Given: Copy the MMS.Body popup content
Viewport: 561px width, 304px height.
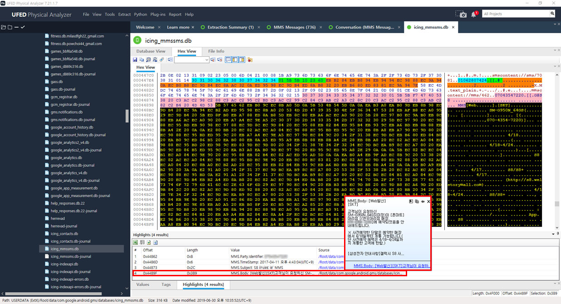Looking at the screenshot, I should tap(417, 201).
